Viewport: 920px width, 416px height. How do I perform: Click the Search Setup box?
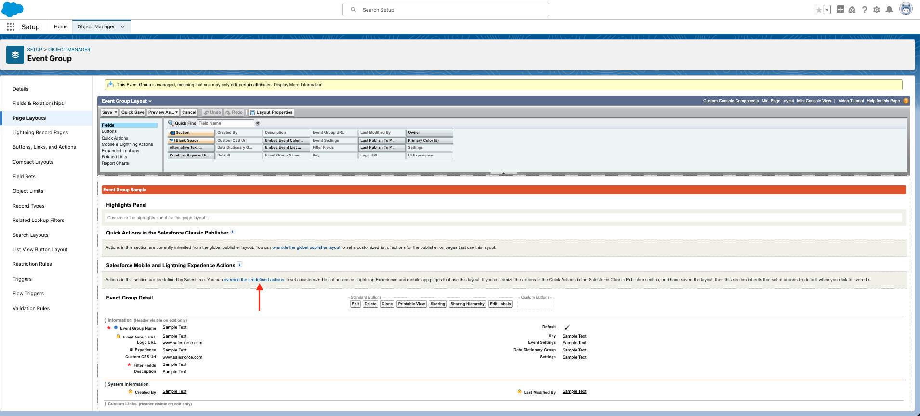pos(446,10)
